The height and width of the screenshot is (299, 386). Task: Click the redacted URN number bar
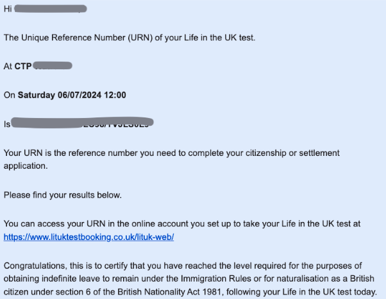(x=82, y=123)
